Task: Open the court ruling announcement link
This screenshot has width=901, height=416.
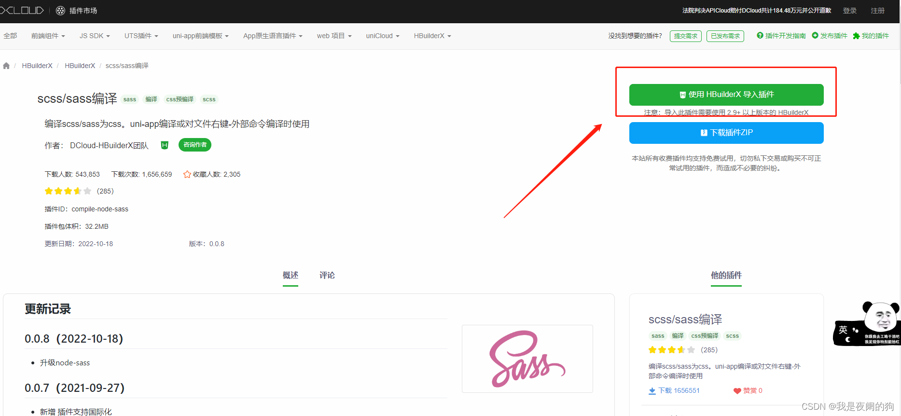Action: click(x=757, y=11)
